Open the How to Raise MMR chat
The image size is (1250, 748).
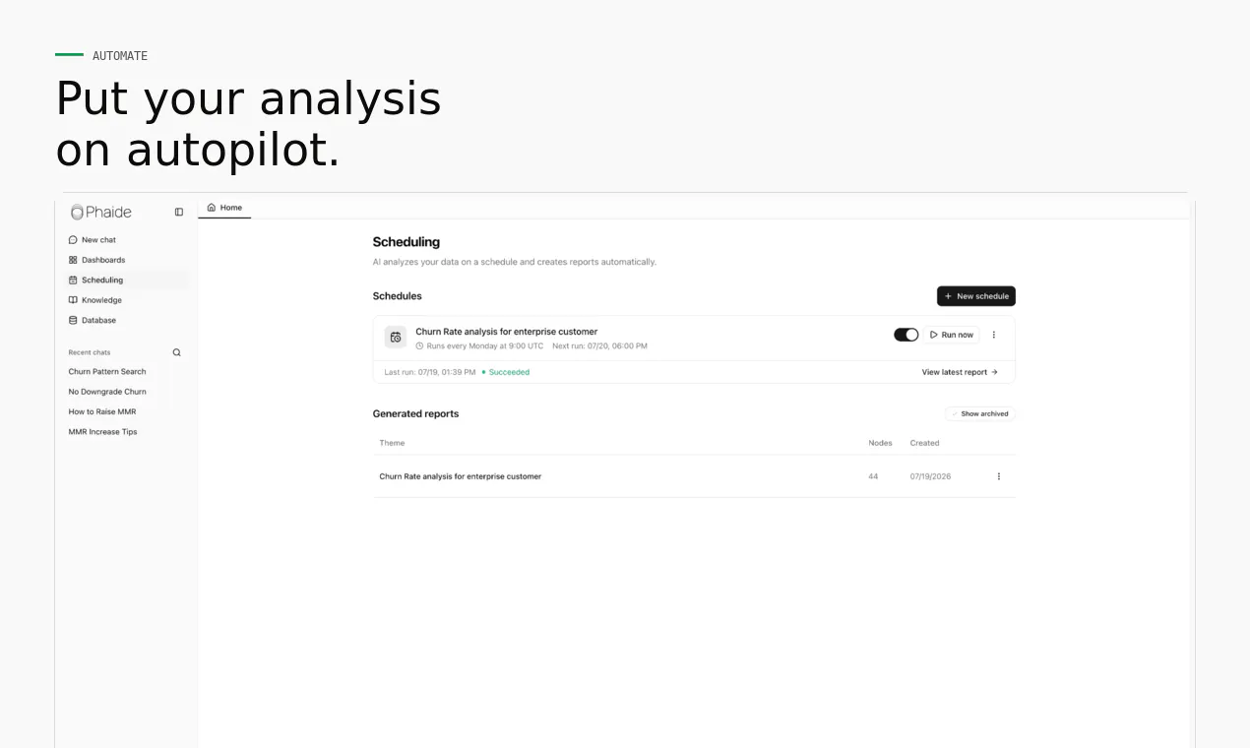102,412
